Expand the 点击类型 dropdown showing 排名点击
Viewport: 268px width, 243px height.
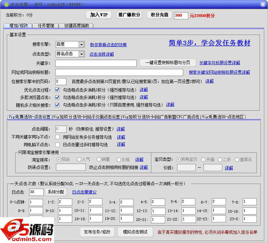[81, 54]
